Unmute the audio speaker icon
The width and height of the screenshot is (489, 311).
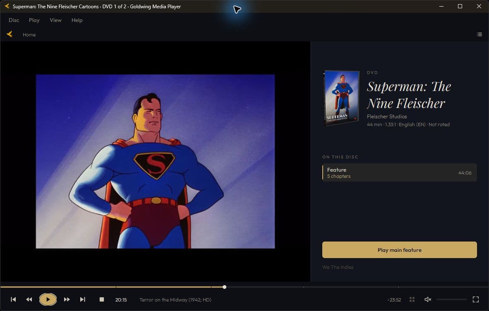pos(428,299)
